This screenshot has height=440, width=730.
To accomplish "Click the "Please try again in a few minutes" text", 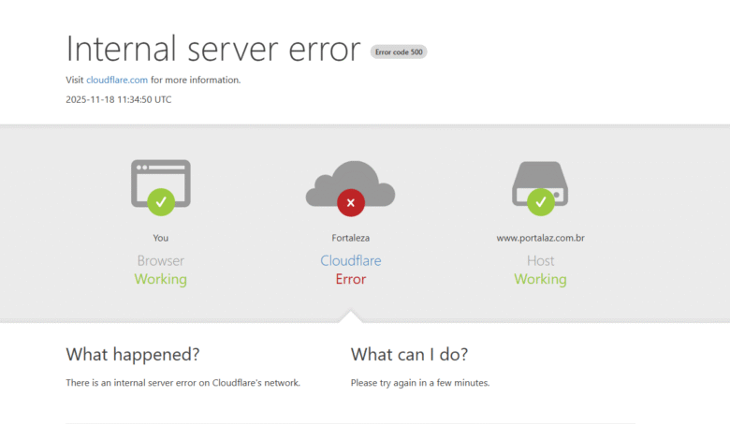I will coord(420,382).
